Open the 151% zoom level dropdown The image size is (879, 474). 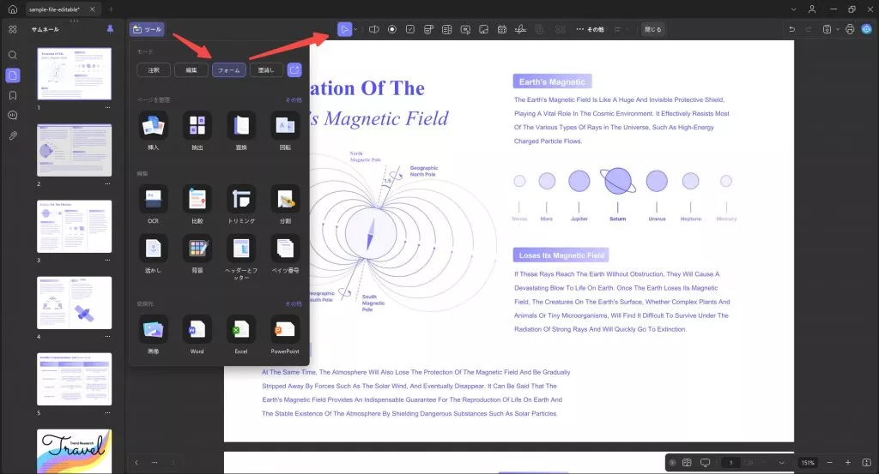[x=808, y=463]
